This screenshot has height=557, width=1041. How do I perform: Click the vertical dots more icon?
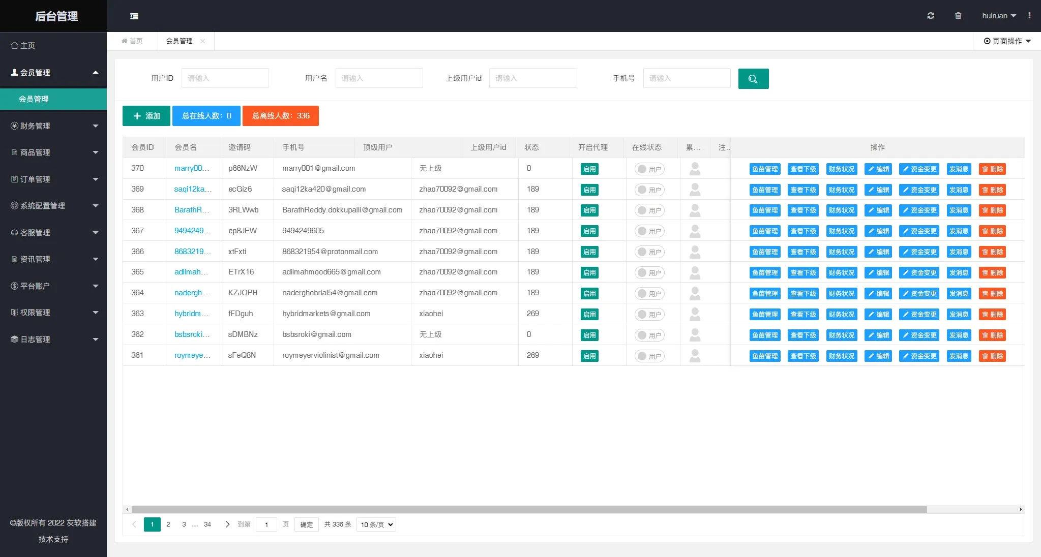(x=1029, y=16)
